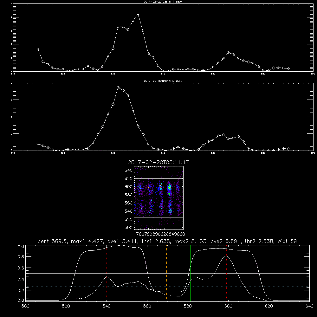Click the '2017-02-20T03:11:17 dawn' plot title

click(x=163, y=2)
